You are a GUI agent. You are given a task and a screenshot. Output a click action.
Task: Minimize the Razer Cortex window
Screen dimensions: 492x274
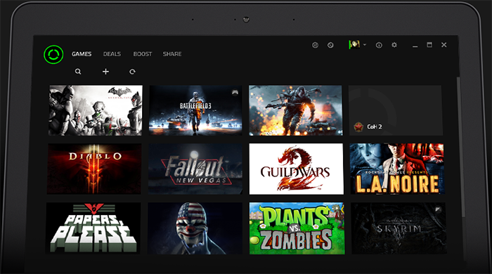coord(415,46)
